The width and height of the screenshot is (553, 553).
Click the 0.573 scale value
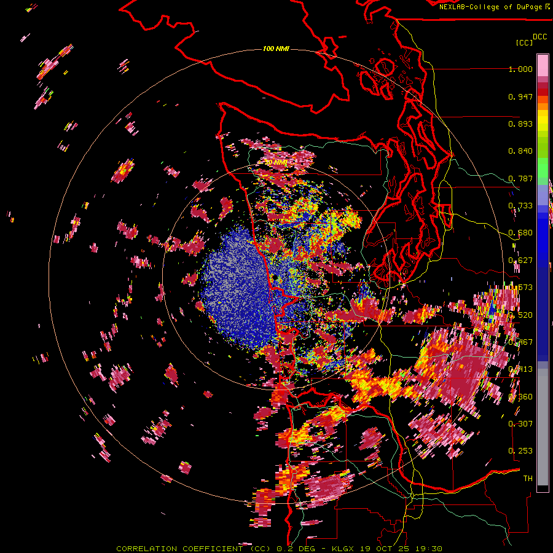click(x=520, y=288)
